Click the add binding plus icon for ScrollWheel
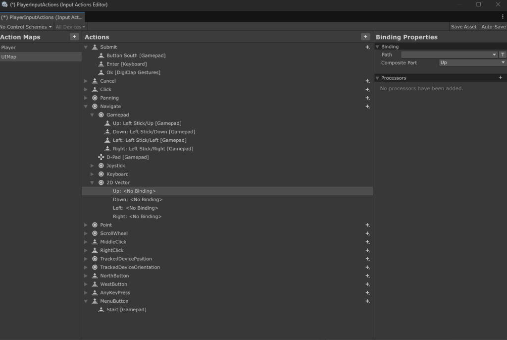 (x=367, y=233)
